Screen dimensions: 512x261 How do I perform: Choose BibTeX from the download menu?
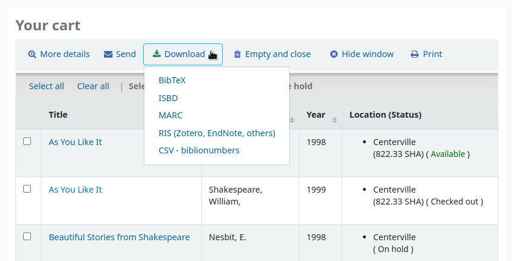[172, 80]
